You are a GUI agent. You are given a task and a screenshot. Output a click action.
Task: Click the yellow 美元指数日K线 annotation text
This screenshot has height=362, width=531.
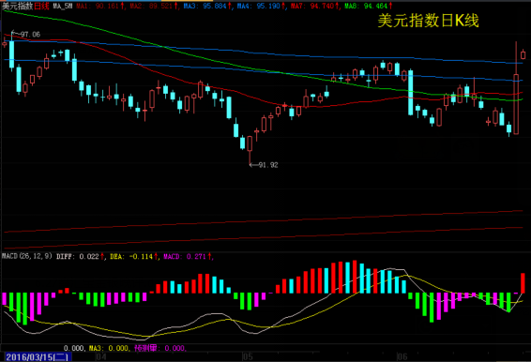pyautogui.click(x=428, y=21)
